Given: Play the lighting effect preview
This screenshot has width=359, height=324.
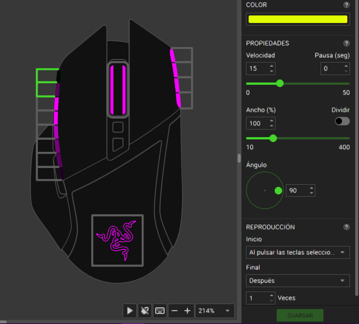Looking at the screenshot, I should pos(130,311).
